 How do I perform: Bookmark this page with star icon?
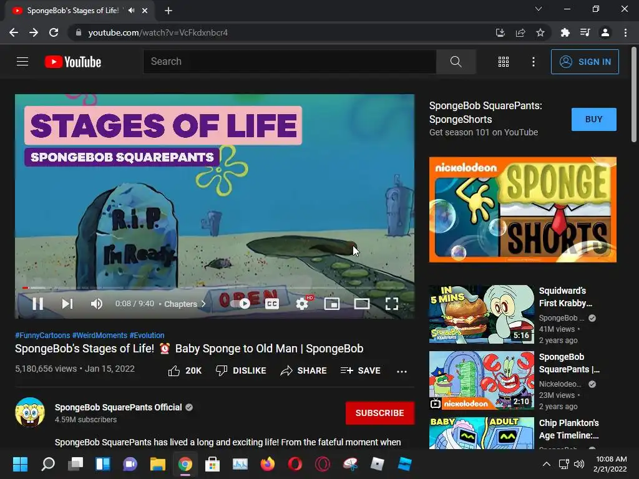pyautogui.click(x=540, y=32)
